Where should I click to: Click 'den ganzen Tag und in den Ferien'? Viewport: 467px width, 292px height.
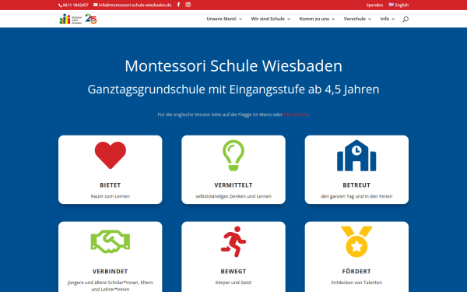pyautogui.click(x=356, y=196)
